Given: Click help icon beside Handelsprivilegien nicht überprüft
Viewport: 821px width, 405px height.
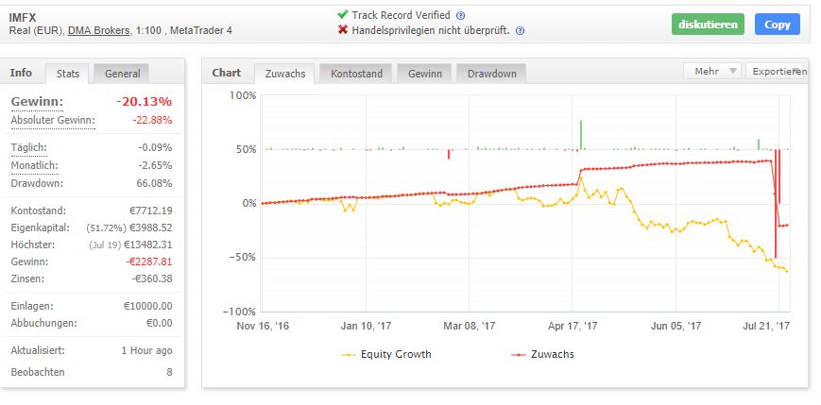Looking at the screenshot, I should click(520, 31).
